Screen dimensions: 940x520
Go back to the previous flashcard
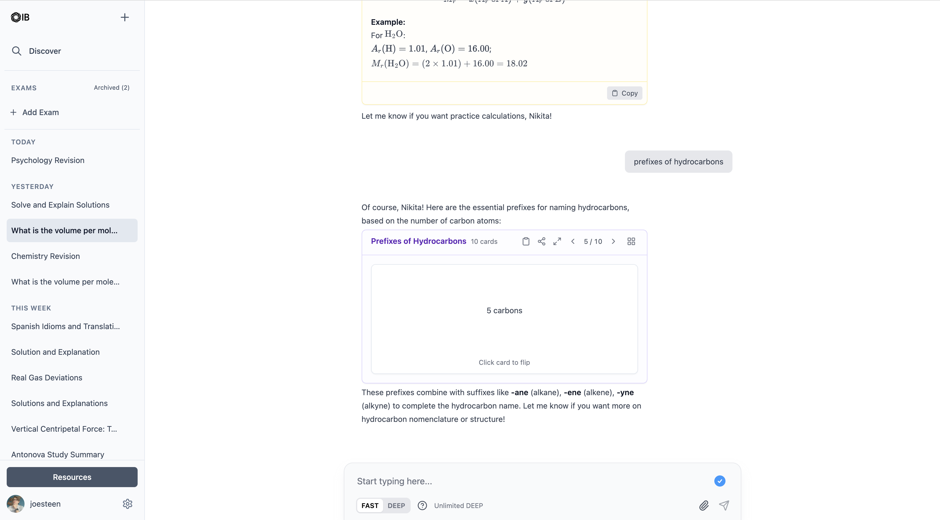[x=573, y=241]
